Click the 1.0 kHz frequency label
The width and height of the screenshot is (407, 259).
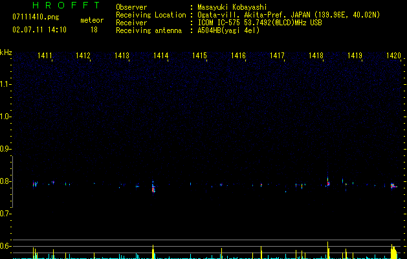tap(5, 117)
